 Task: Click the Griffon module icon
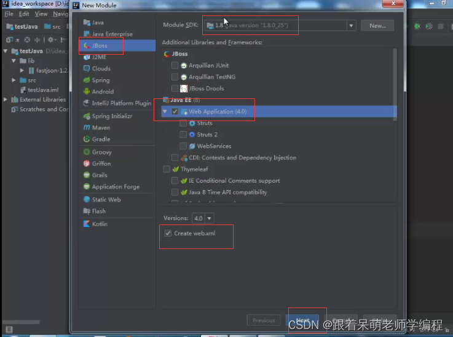click(x=87, y=164)
